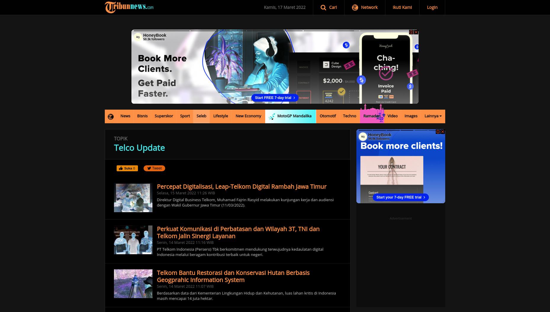550x312 pixels.
Task: Open the News section
Action: tap(125, 116)
